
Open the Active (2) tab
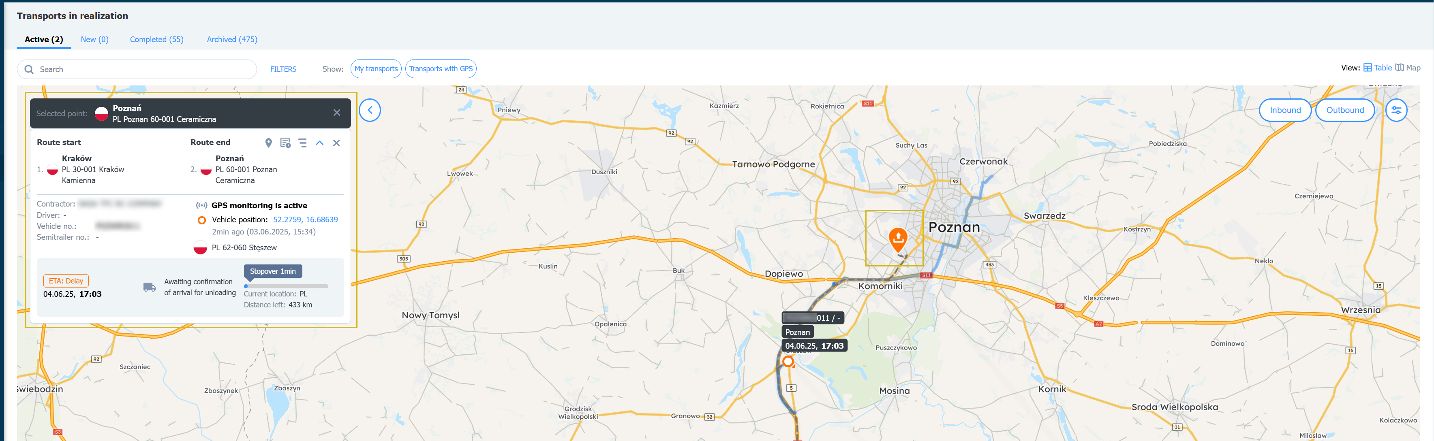(44, 40)
